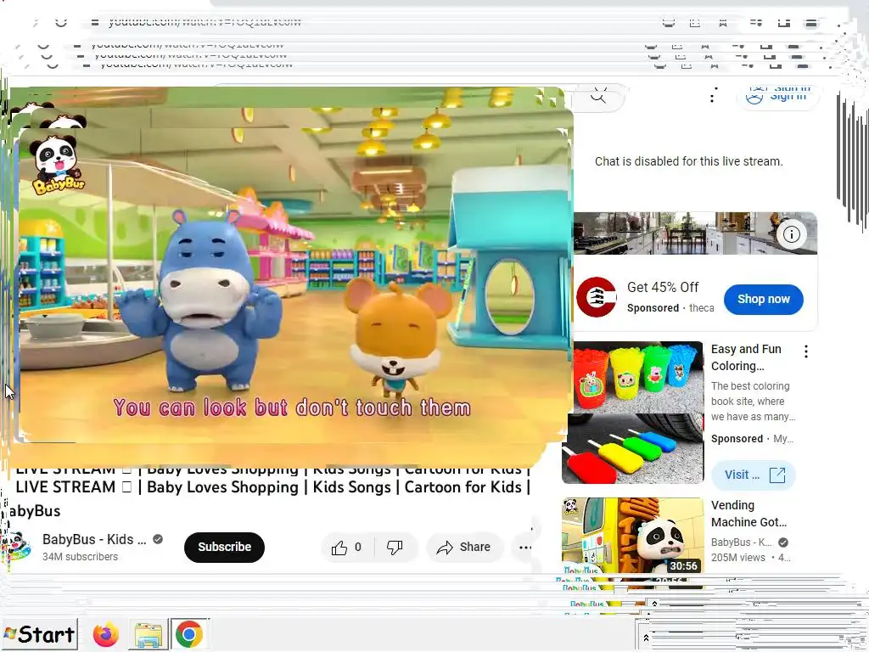Open File Explorer from the taskbar
This screenshot has width=869, height=652.
pos(148,635)
